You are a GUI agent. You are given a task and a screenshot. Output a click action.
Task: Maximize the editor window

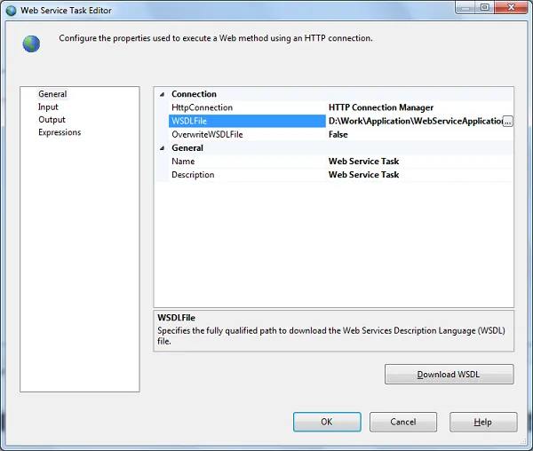point(485,7)
